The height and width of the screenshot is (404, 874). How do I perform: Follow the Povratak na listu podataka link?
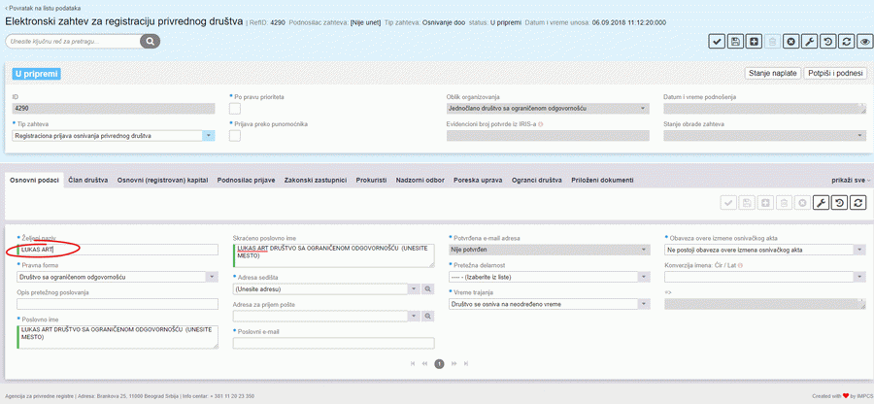[x=45, y=7]
